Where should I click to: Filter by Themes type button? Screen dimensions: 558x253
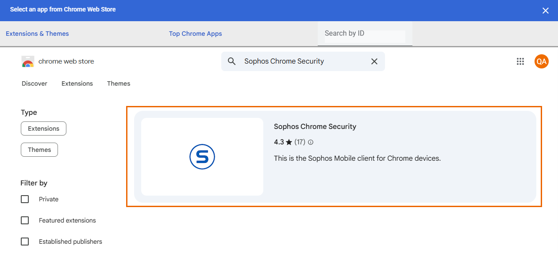(39, 150)
